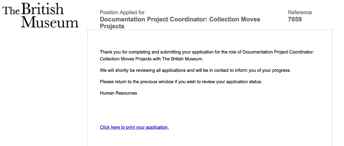Click the small "The" in the logo
The image size is (344, 146).
click(x=11, y=11)
